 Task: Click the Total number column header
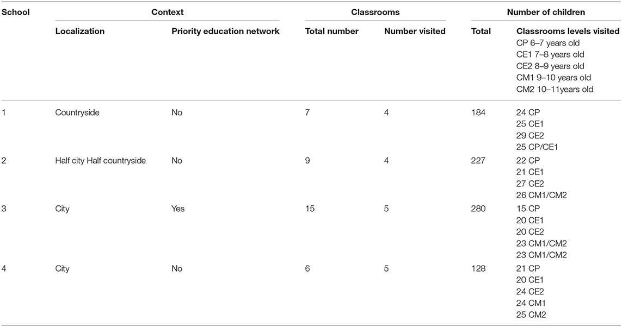pyautogui.click(x=331, y=32)
